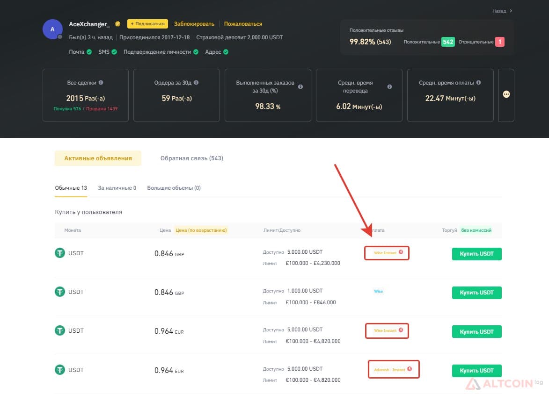Click the 2015 Раз(-а) trades value
Screen dimensions: 549x394
[x=86, y=99]
